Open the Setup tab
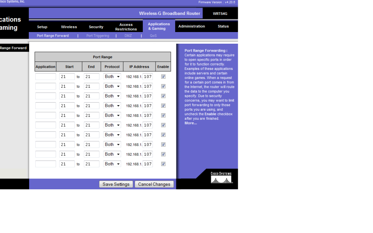Viewport: 373px width, 233px height. (x=42, y=27)
